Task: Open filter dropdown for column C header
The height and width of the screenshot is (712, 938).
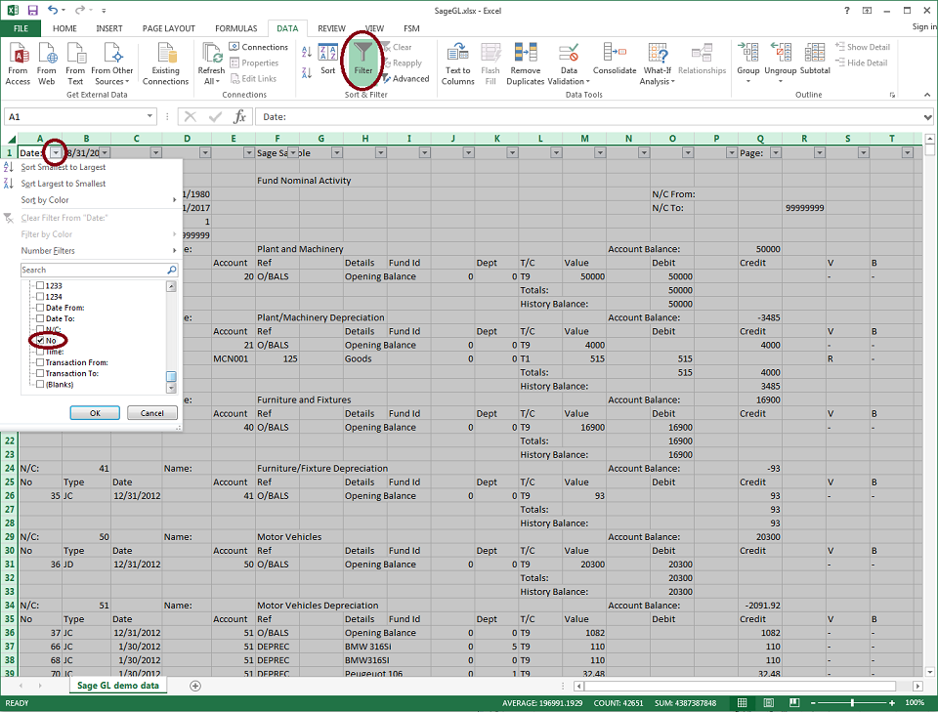Action: 155,153
